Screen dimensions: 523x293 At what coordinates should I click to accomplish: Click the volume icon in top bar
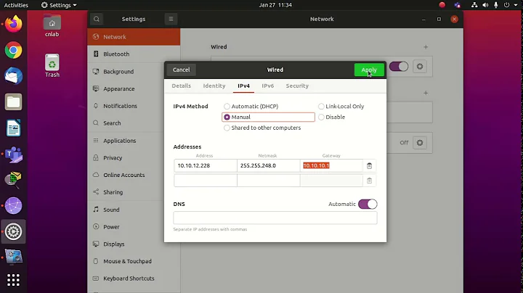[x=485, y=5]
